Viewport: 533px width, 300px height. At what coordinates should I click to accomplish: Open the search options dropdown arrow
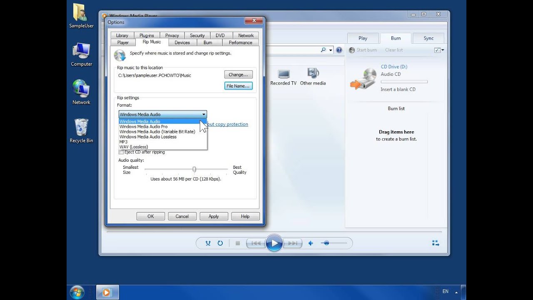click(x=331, y=50)
